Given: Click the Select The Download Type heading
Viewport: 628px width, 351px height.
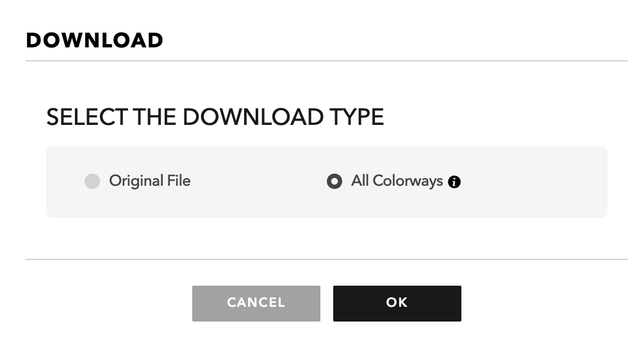Looking at the screenshot, I should click(x=215, y=117).
